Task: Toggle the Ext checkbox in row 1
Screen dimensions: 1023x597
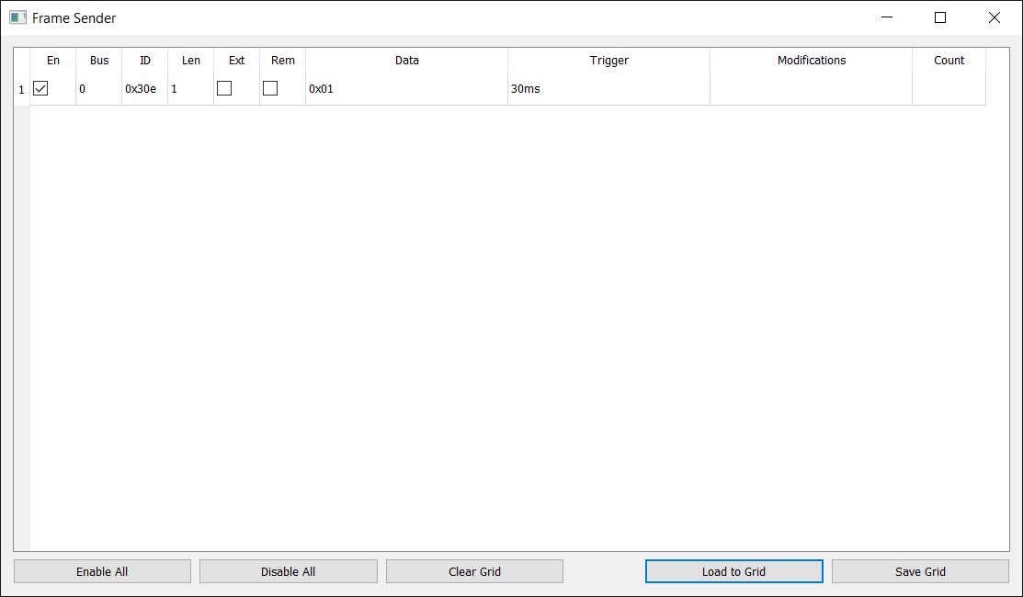Action: pyautogui.click(x=224, y=89)
